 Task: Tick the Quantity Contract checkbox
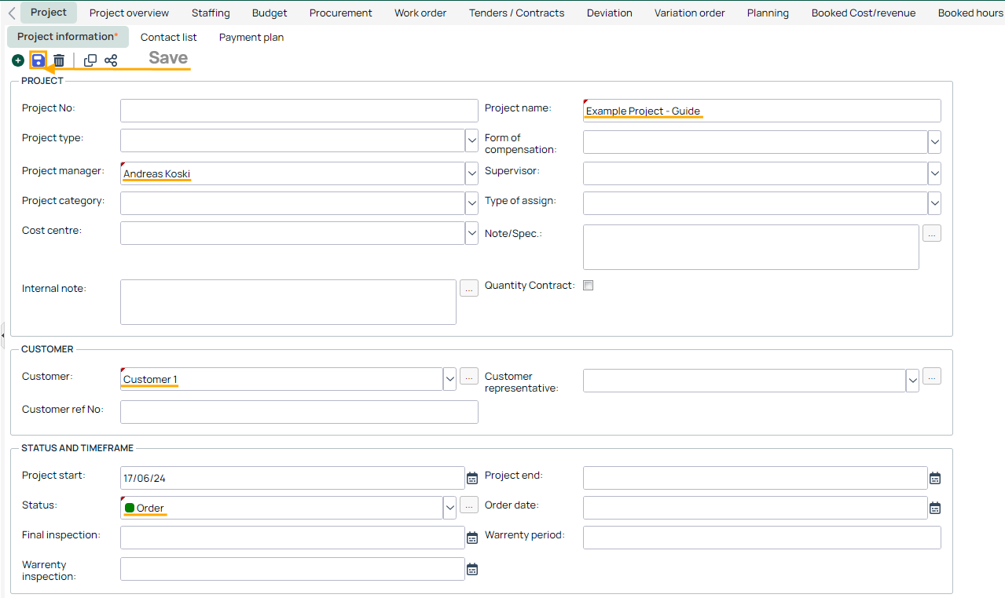click(x=589, y=286)
